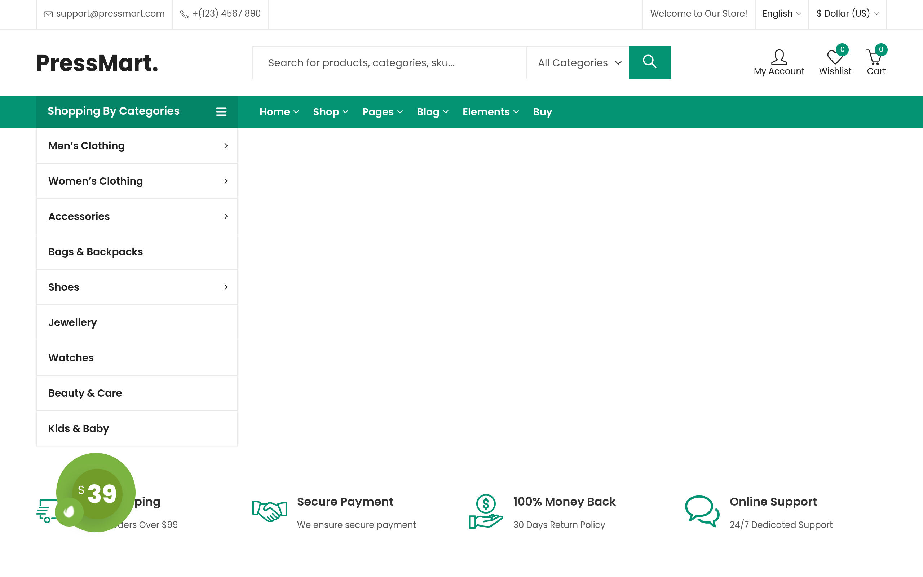This screenshot has width=923, height=577.
Task: Click the $39 price badge
Action: coord(96,493)
